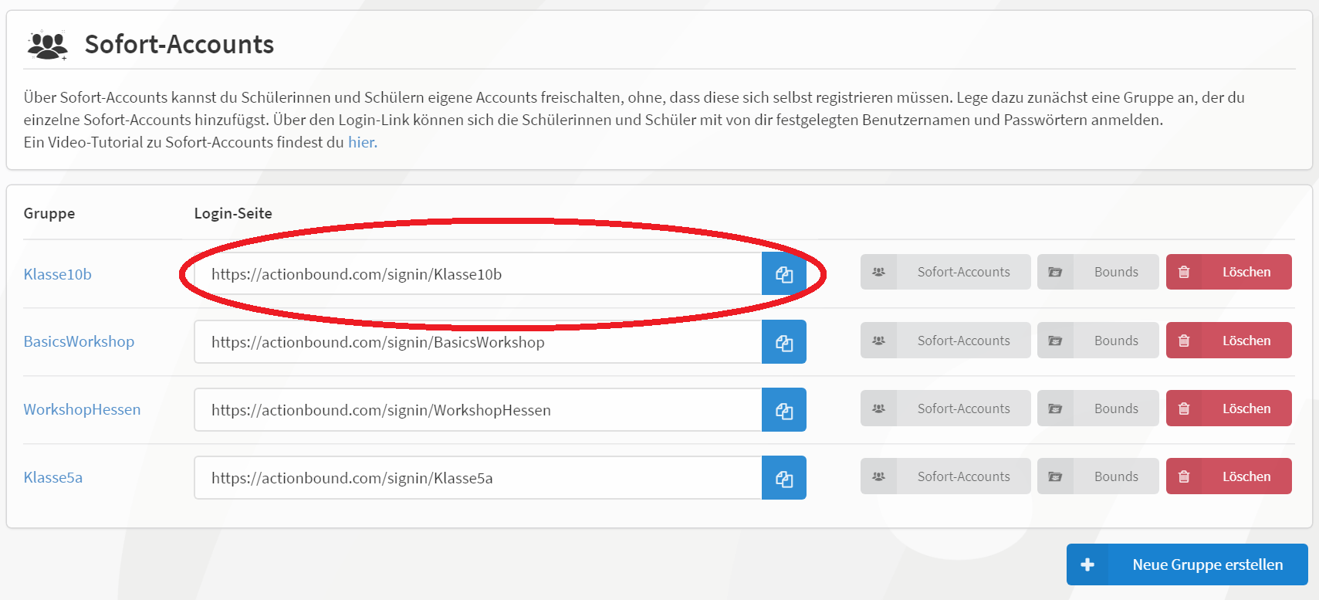
Task: Click trash icon in BasicsWorkshop row
Action: coord(1184,341)
